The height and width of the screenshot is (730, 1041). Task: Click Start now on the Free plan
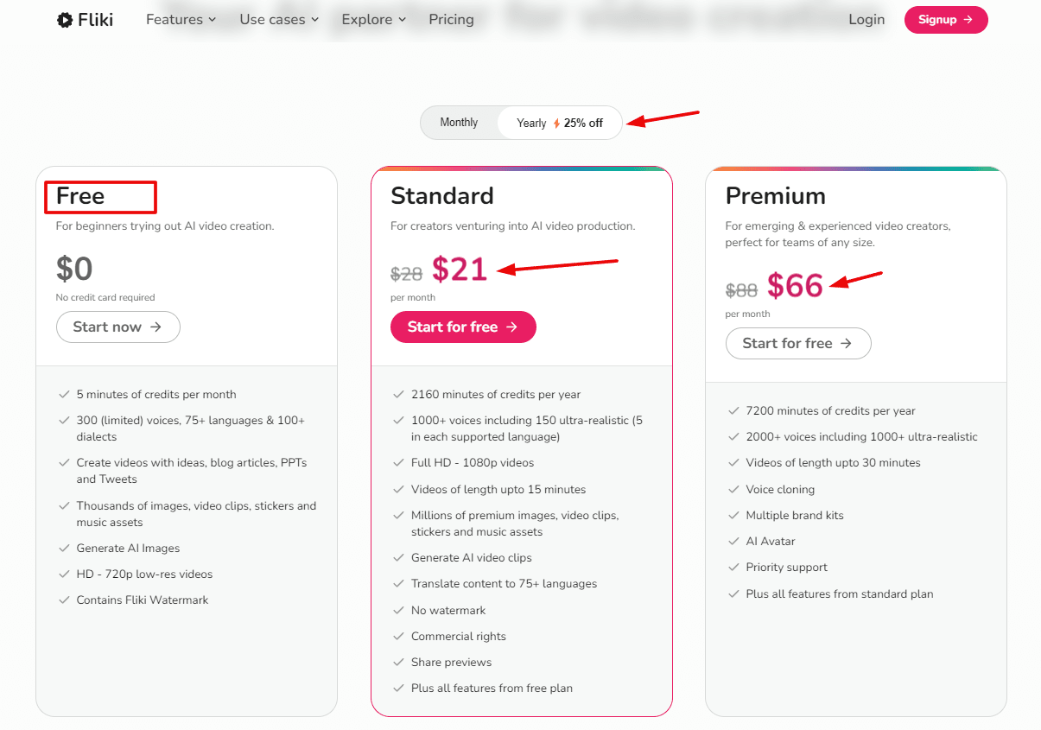[118, 327]
